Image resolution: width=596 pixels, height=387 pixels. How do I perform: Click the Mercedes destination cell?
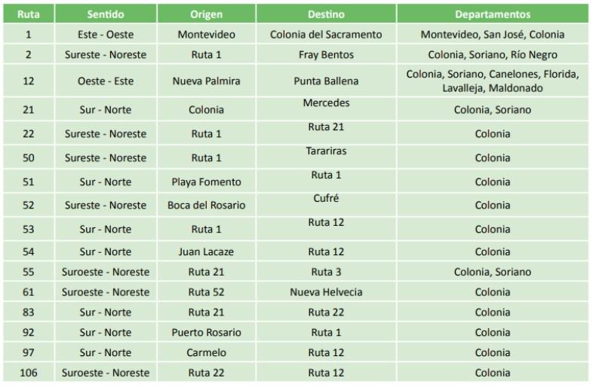click(x=326, y=109)
